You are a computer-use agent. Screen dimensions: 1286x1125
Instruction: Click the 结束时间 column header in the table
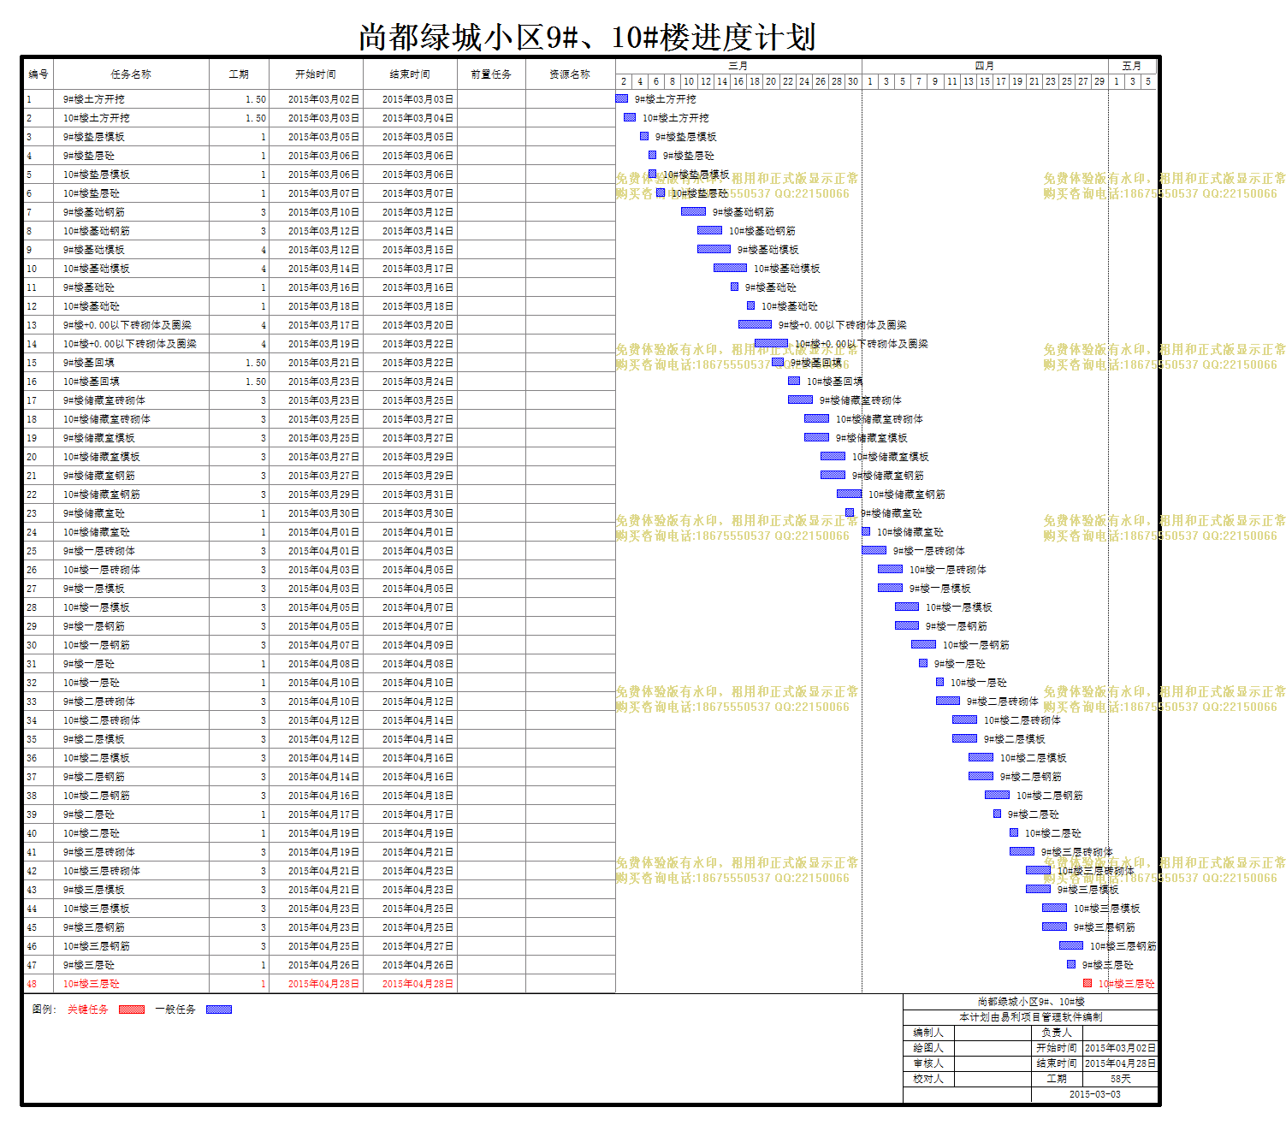click(x=410, y=74)
